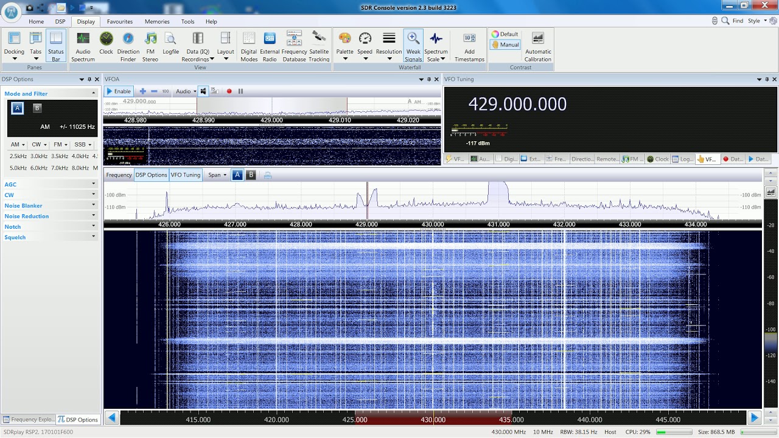Open the Palette dropdown

(344, 46)
